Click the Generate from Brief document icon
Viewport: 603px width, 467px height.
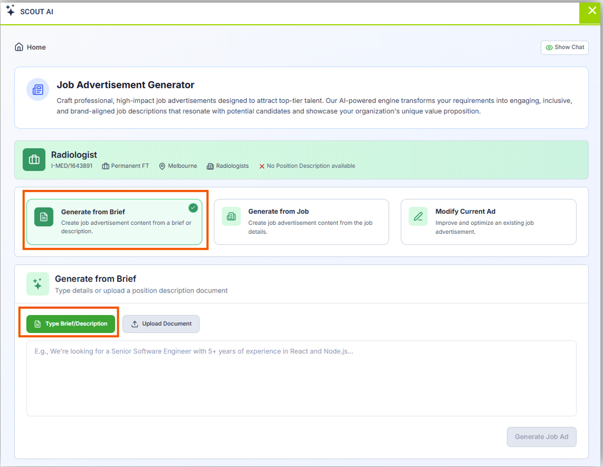[x=44, y=217]
